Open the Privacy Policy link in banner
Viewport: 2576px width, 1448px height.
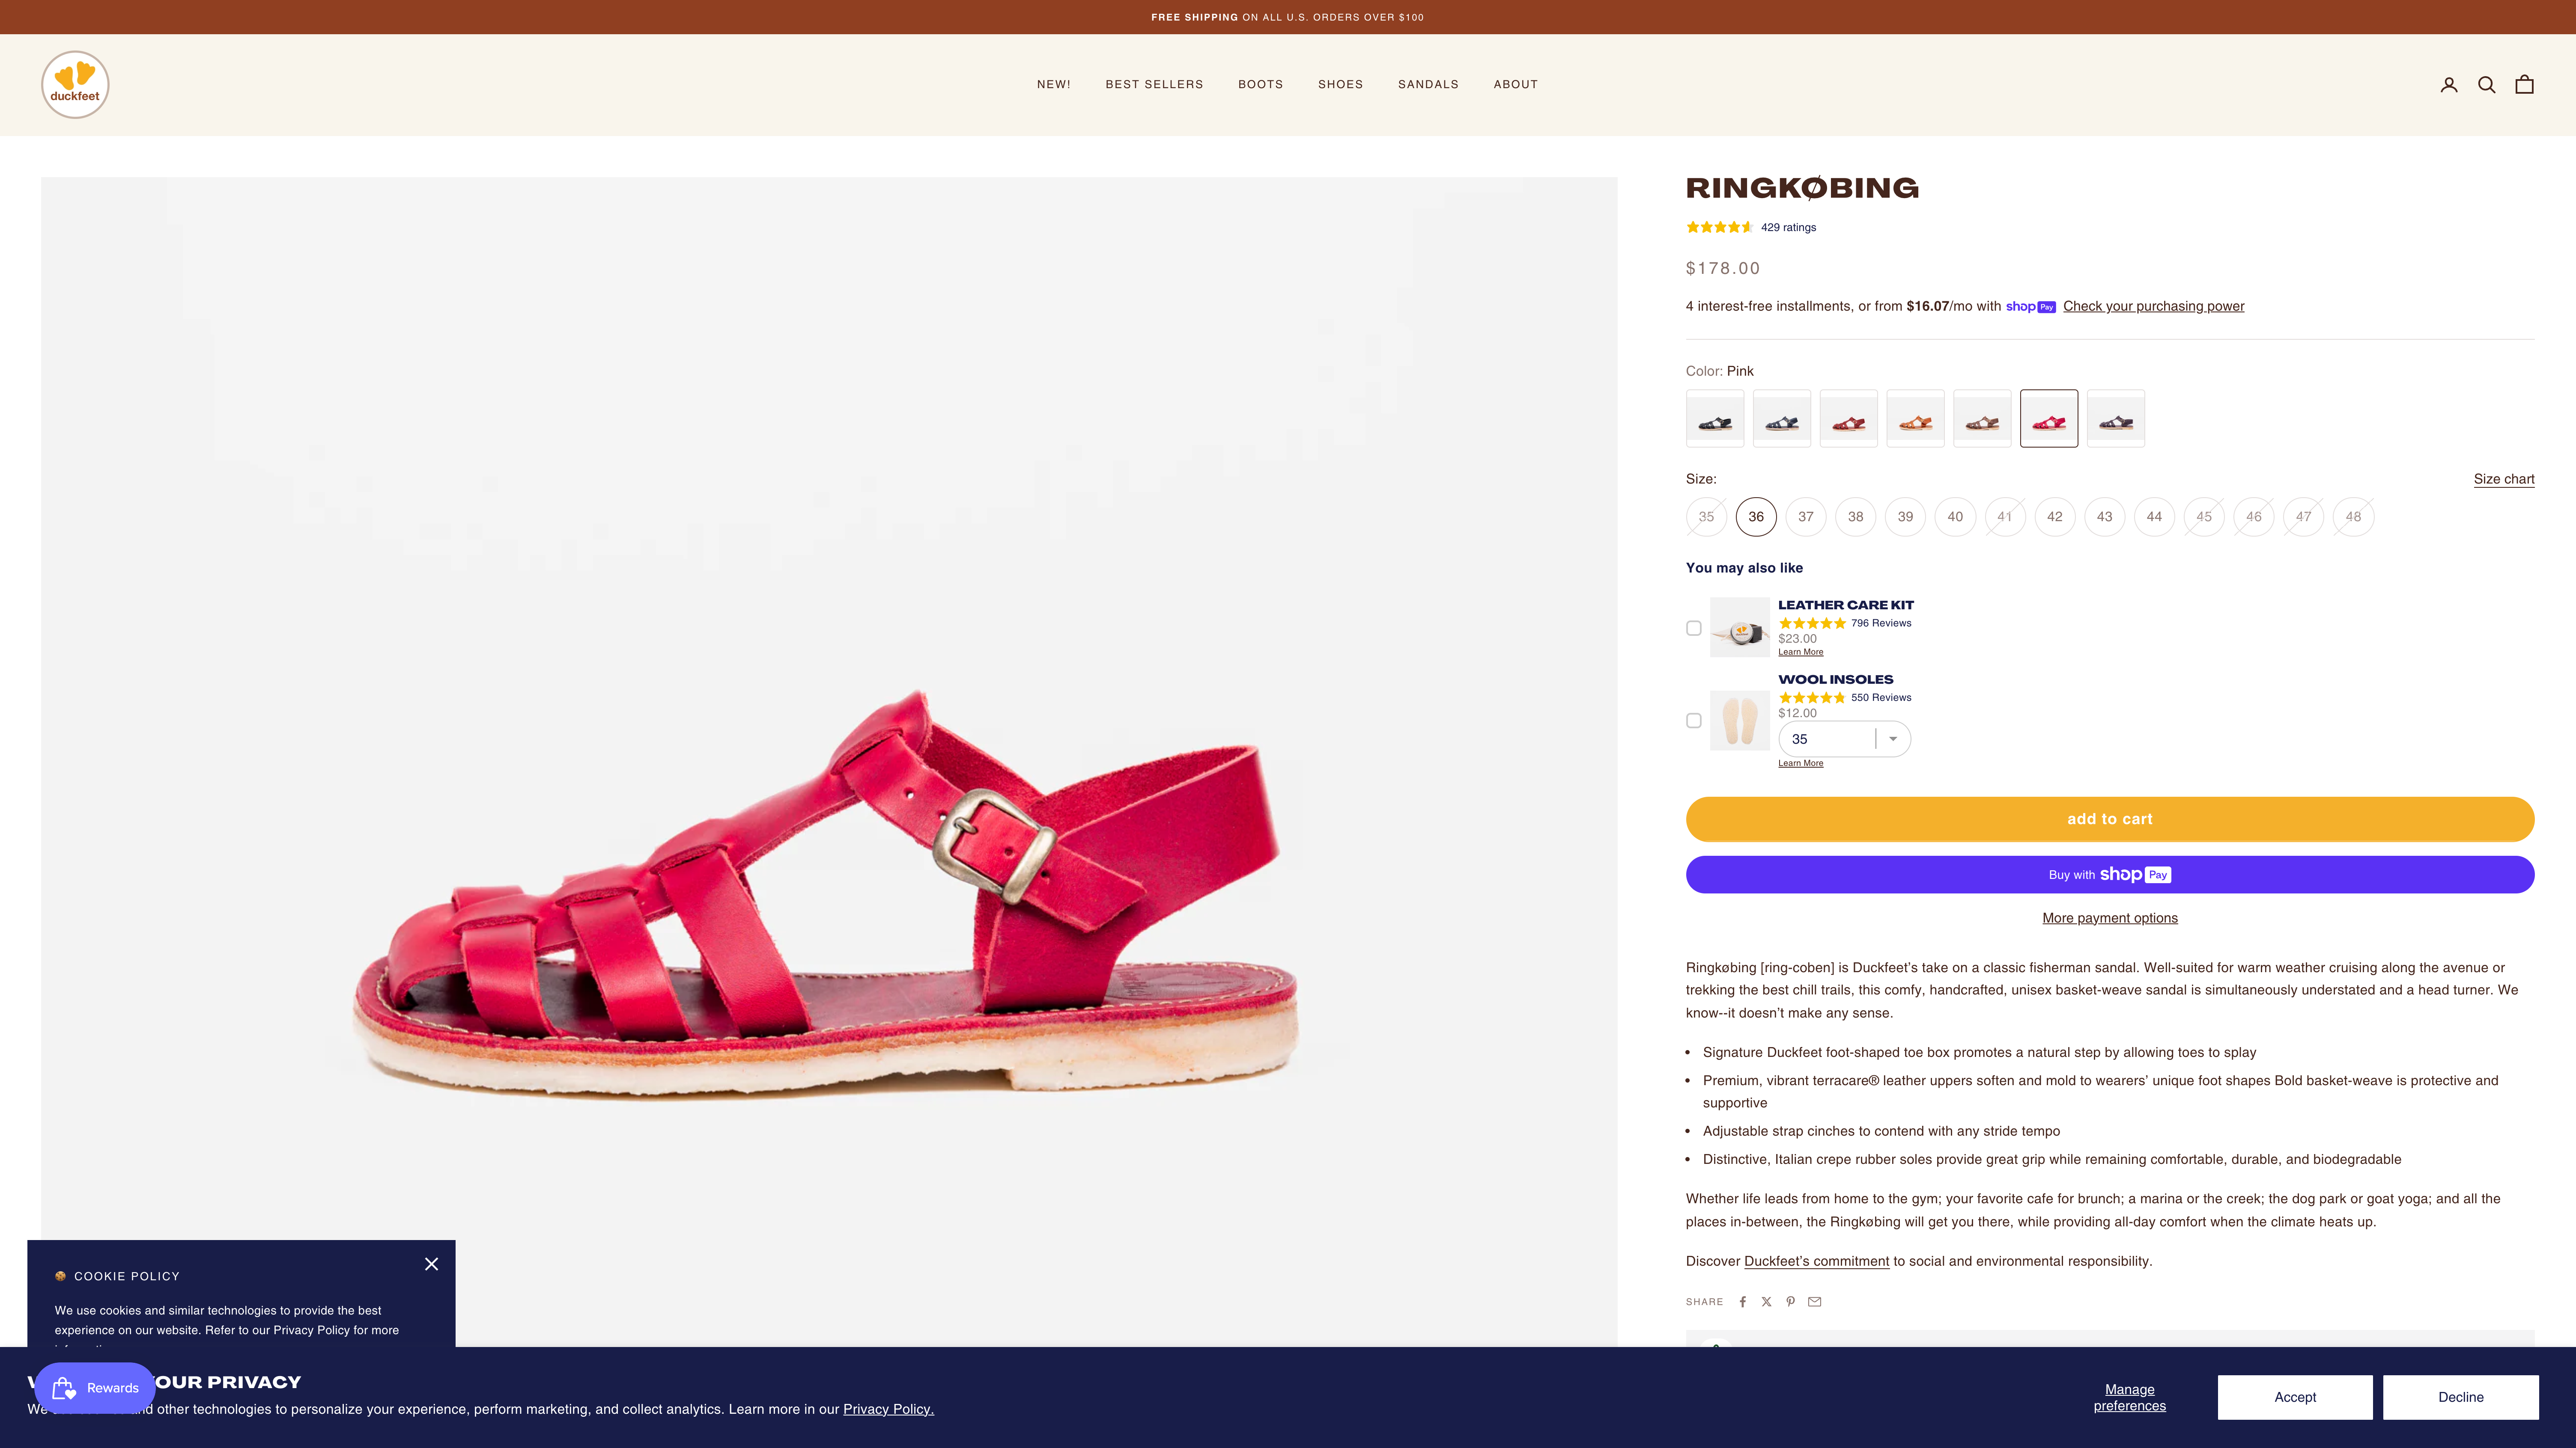888,1409
